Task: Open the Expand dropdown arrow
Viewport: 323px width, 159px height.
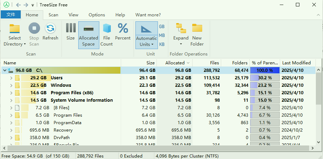Action: (x=181, y=44)
